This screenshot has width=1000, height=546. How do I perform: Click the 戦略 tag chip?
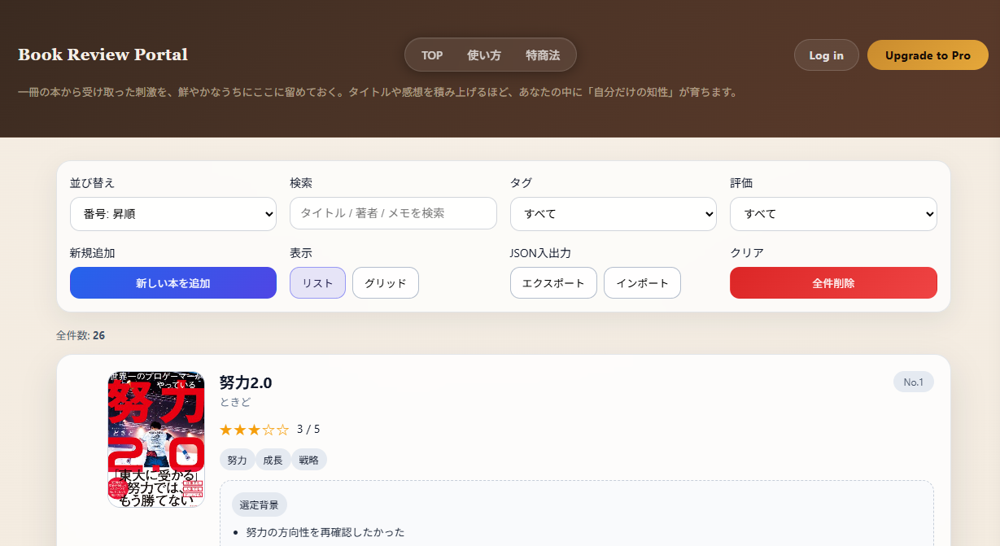[309, 460]
